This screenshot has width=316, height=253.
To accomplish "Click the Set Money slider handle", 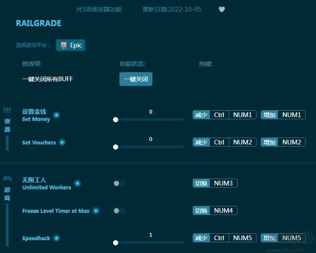I will 116,120.
